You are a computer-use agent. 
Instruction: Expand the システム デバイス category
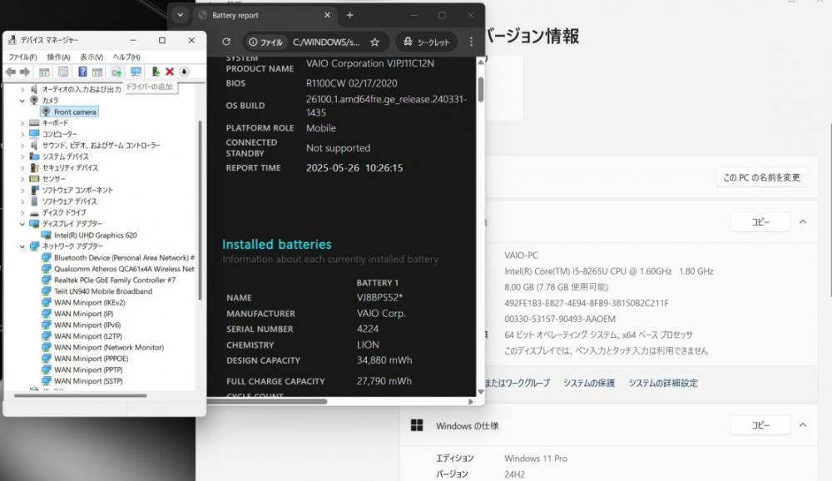coord(22,156)
